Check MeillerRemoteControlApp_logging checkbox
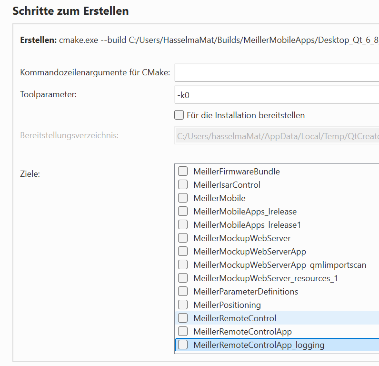 (183, 345)
